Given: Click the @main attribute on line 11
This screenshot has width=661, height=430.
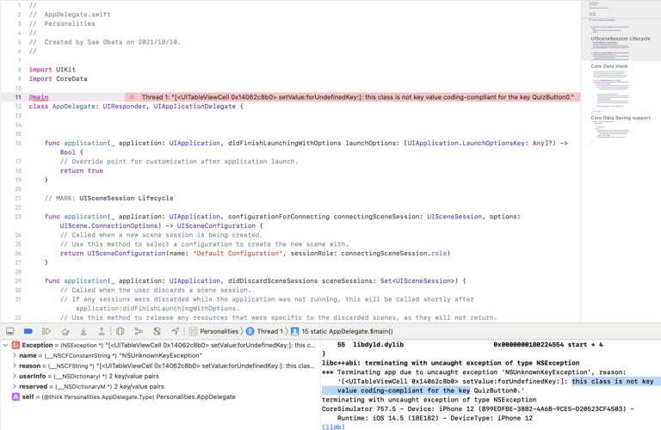Looking at the screenshot, I should pos(39,97).
